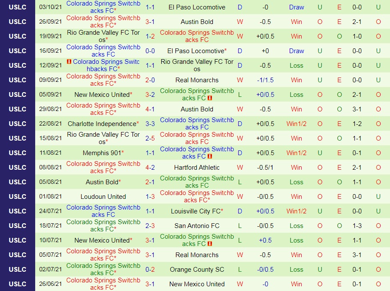Image resolution: width=390 pixels, height=291 pixels.
Task: Click USLC league label in 03/10/21 row
Action: click(x=18, y=7)
